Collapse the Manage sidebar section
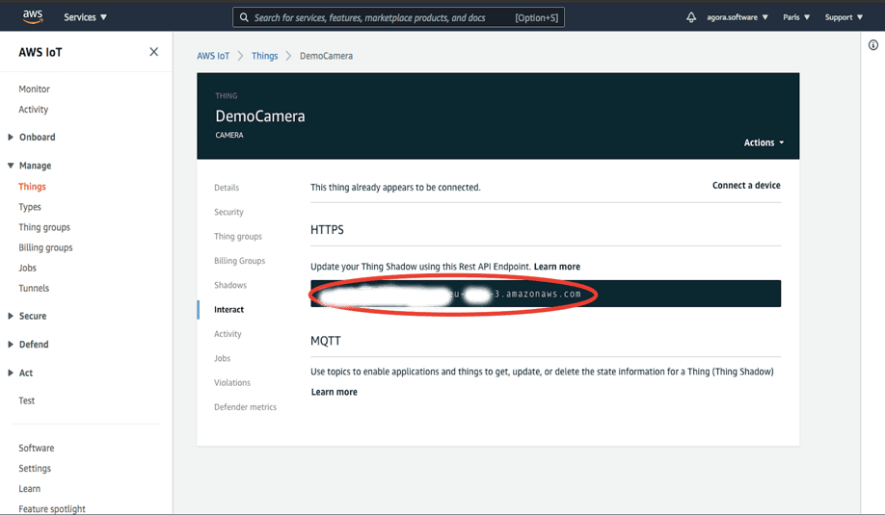 tap(29, 166)
